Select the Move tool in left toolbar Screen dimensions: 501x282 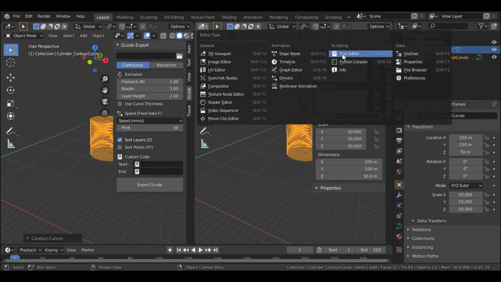tap(11, 77)
